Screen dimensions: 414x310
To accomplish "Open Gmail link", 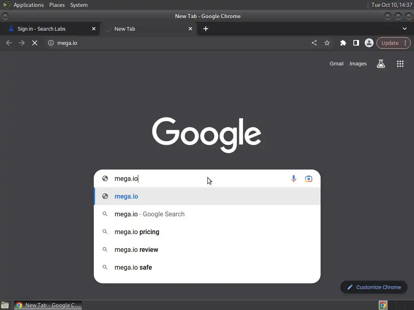I will pyautogui.click(x=336, y=64).
